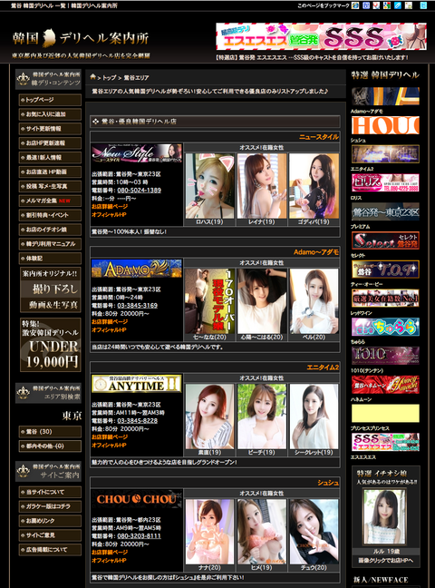435x588 pixels.
Task: Bookmark page with Hatena bookmark icon
Action: tap(366, 5)
